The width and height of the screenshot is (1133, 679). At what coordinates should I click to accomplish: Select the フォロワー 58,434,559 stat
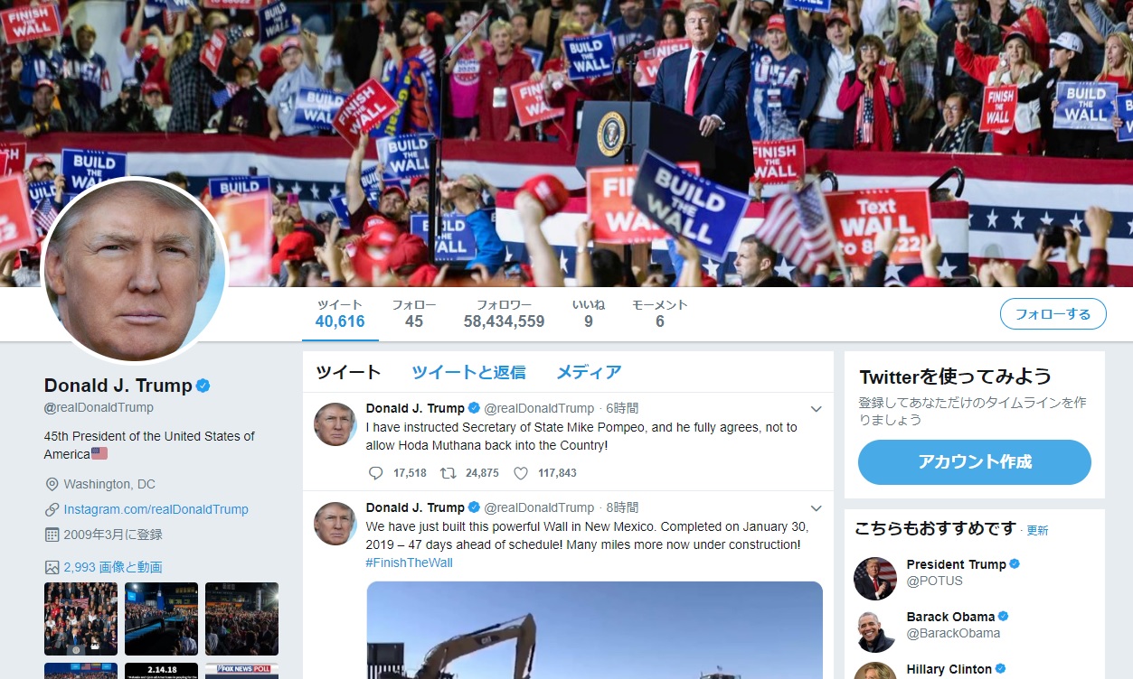pyautogui.click(x=504, y=313)
